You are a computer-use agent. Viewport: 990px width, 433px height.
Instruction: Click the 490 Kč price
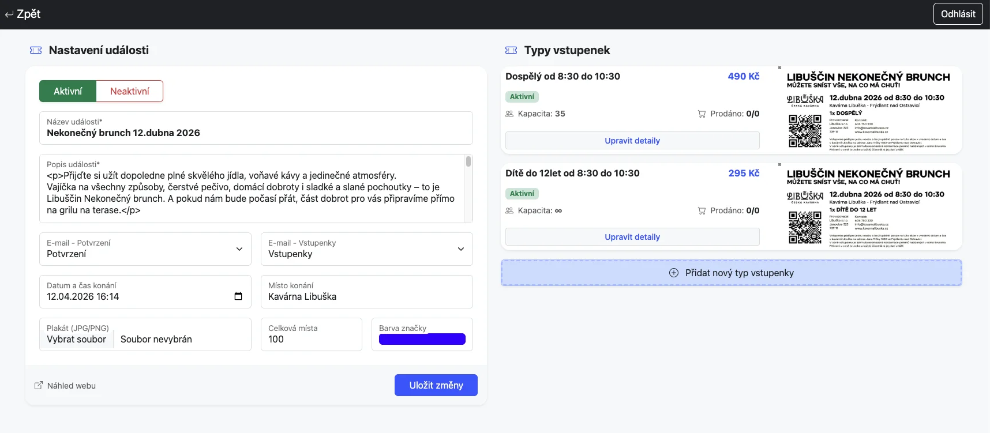click(x=744, y=76)
